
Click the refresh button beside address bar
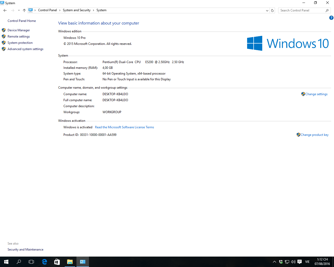(x=272, y=10)
